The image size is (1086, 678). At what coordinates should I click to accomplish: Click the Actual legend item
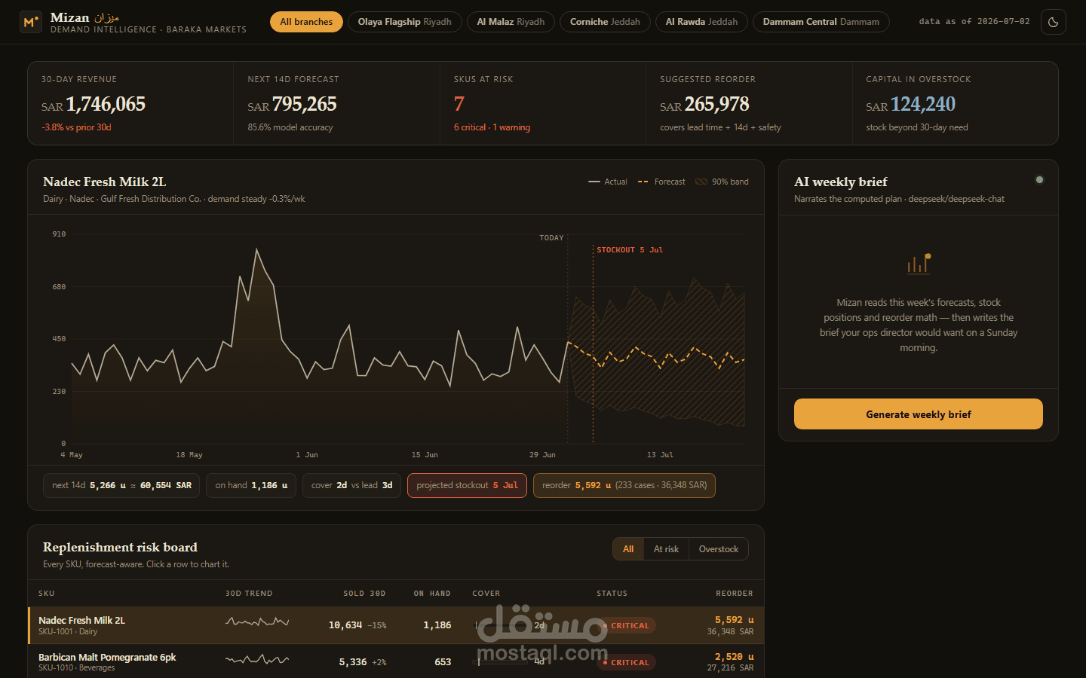coord(608,182)
